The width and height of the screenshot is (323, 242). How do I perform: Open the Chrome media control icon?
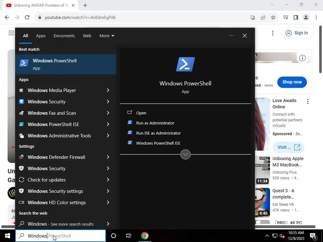coord(285,18)
